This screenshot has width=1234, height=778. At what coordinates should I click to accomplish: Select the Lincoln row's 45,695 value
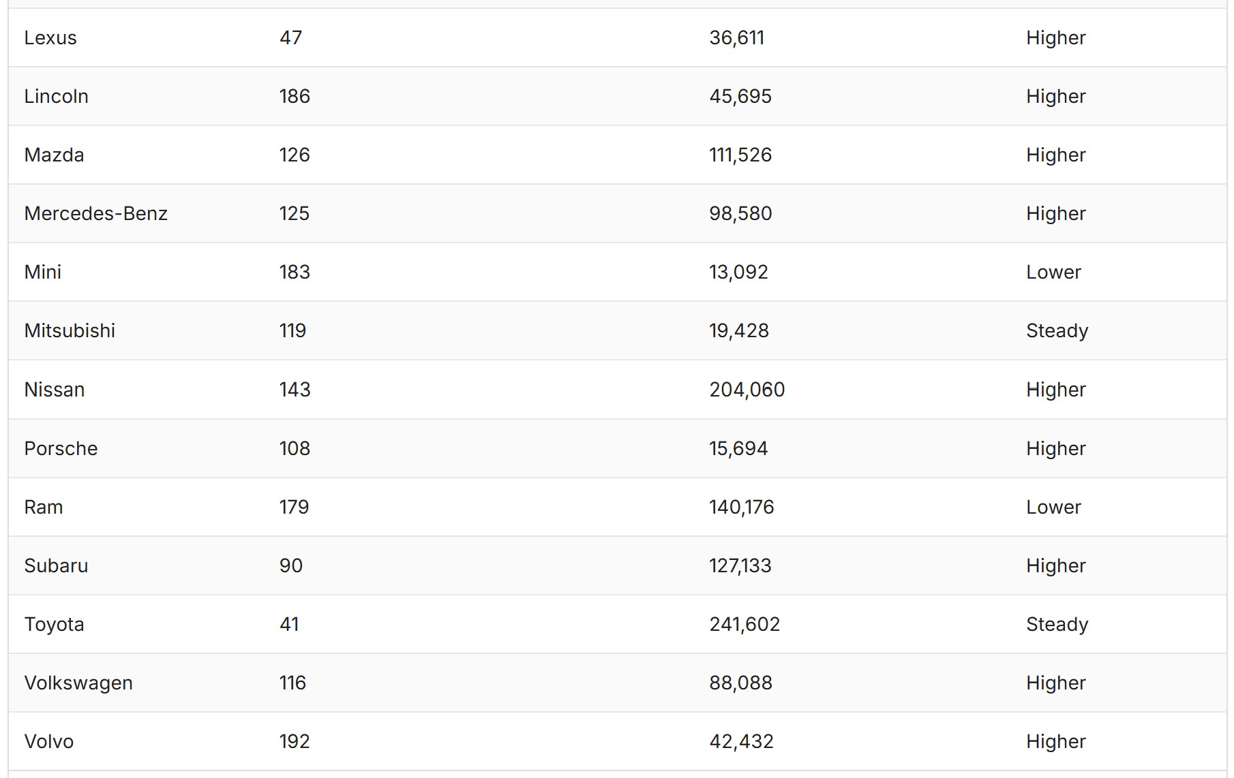740,96
